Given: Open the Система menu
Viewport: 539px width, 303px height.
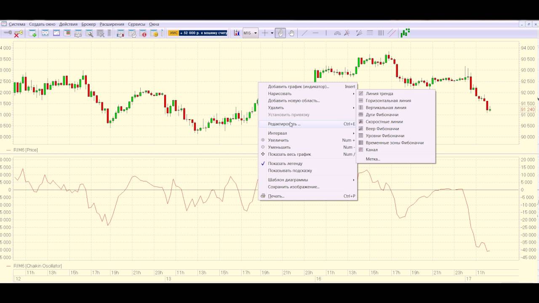Looking at the screenshot, I should pos(17,24).
